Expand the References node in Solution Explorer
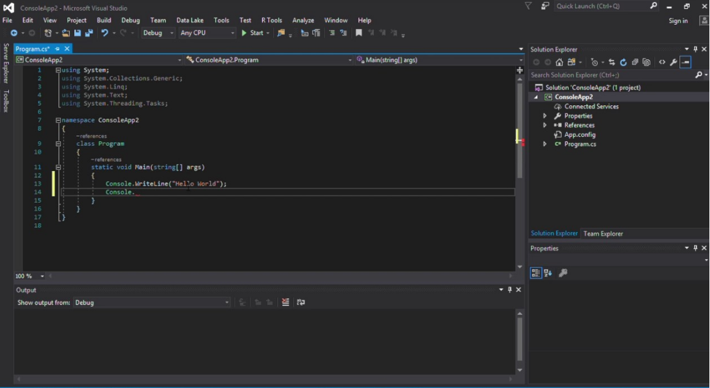This screenshot has width=710, height=388. [545, 125]
